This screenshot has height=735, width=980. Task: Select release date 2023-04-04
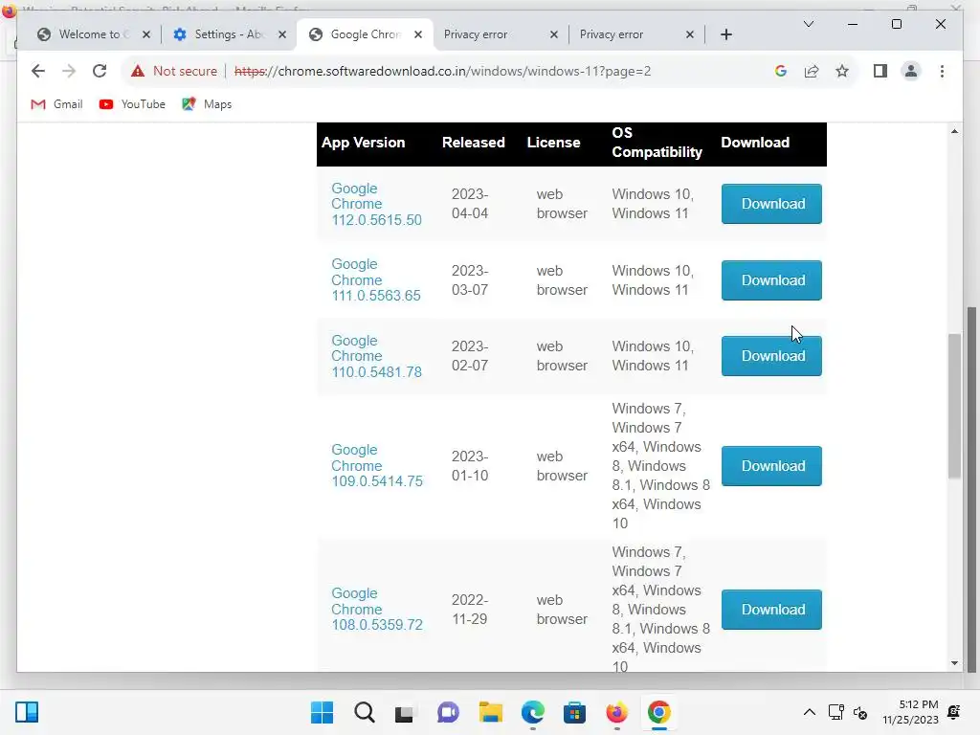click(470, 204)
